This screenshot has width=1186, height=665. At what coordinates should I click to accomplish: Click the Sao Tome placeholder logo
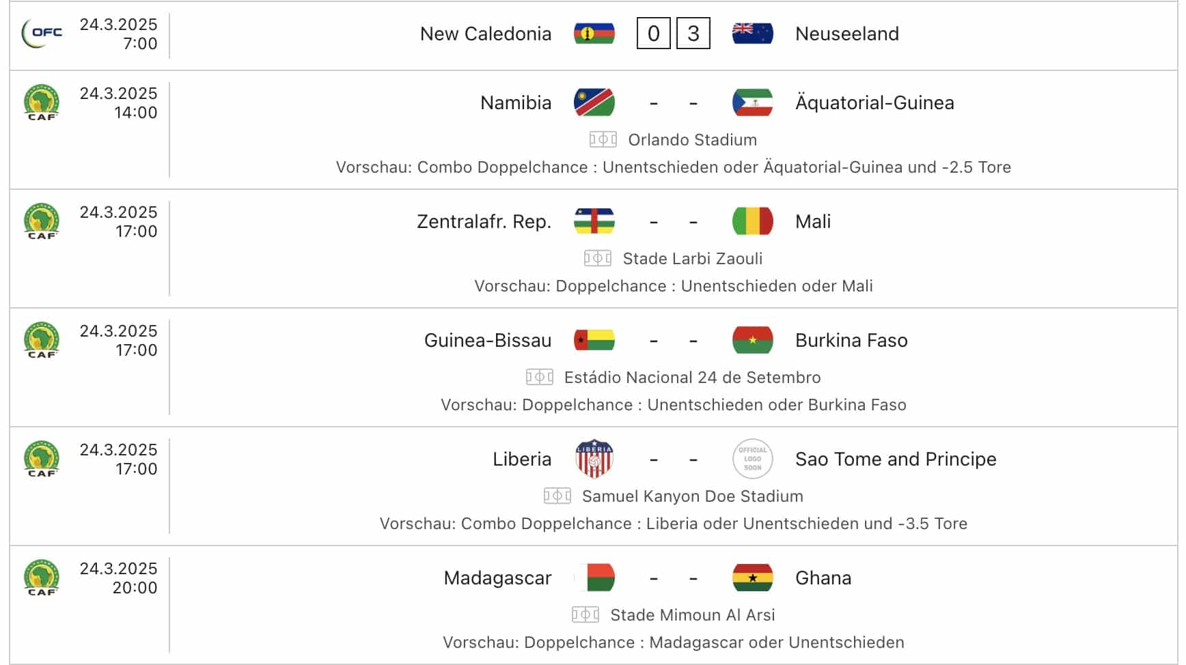[752, 459]
